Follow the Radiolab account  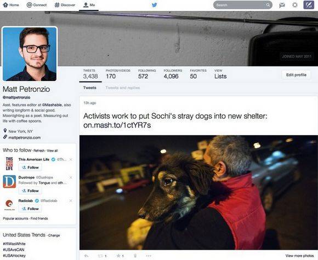tap(30, 209)
